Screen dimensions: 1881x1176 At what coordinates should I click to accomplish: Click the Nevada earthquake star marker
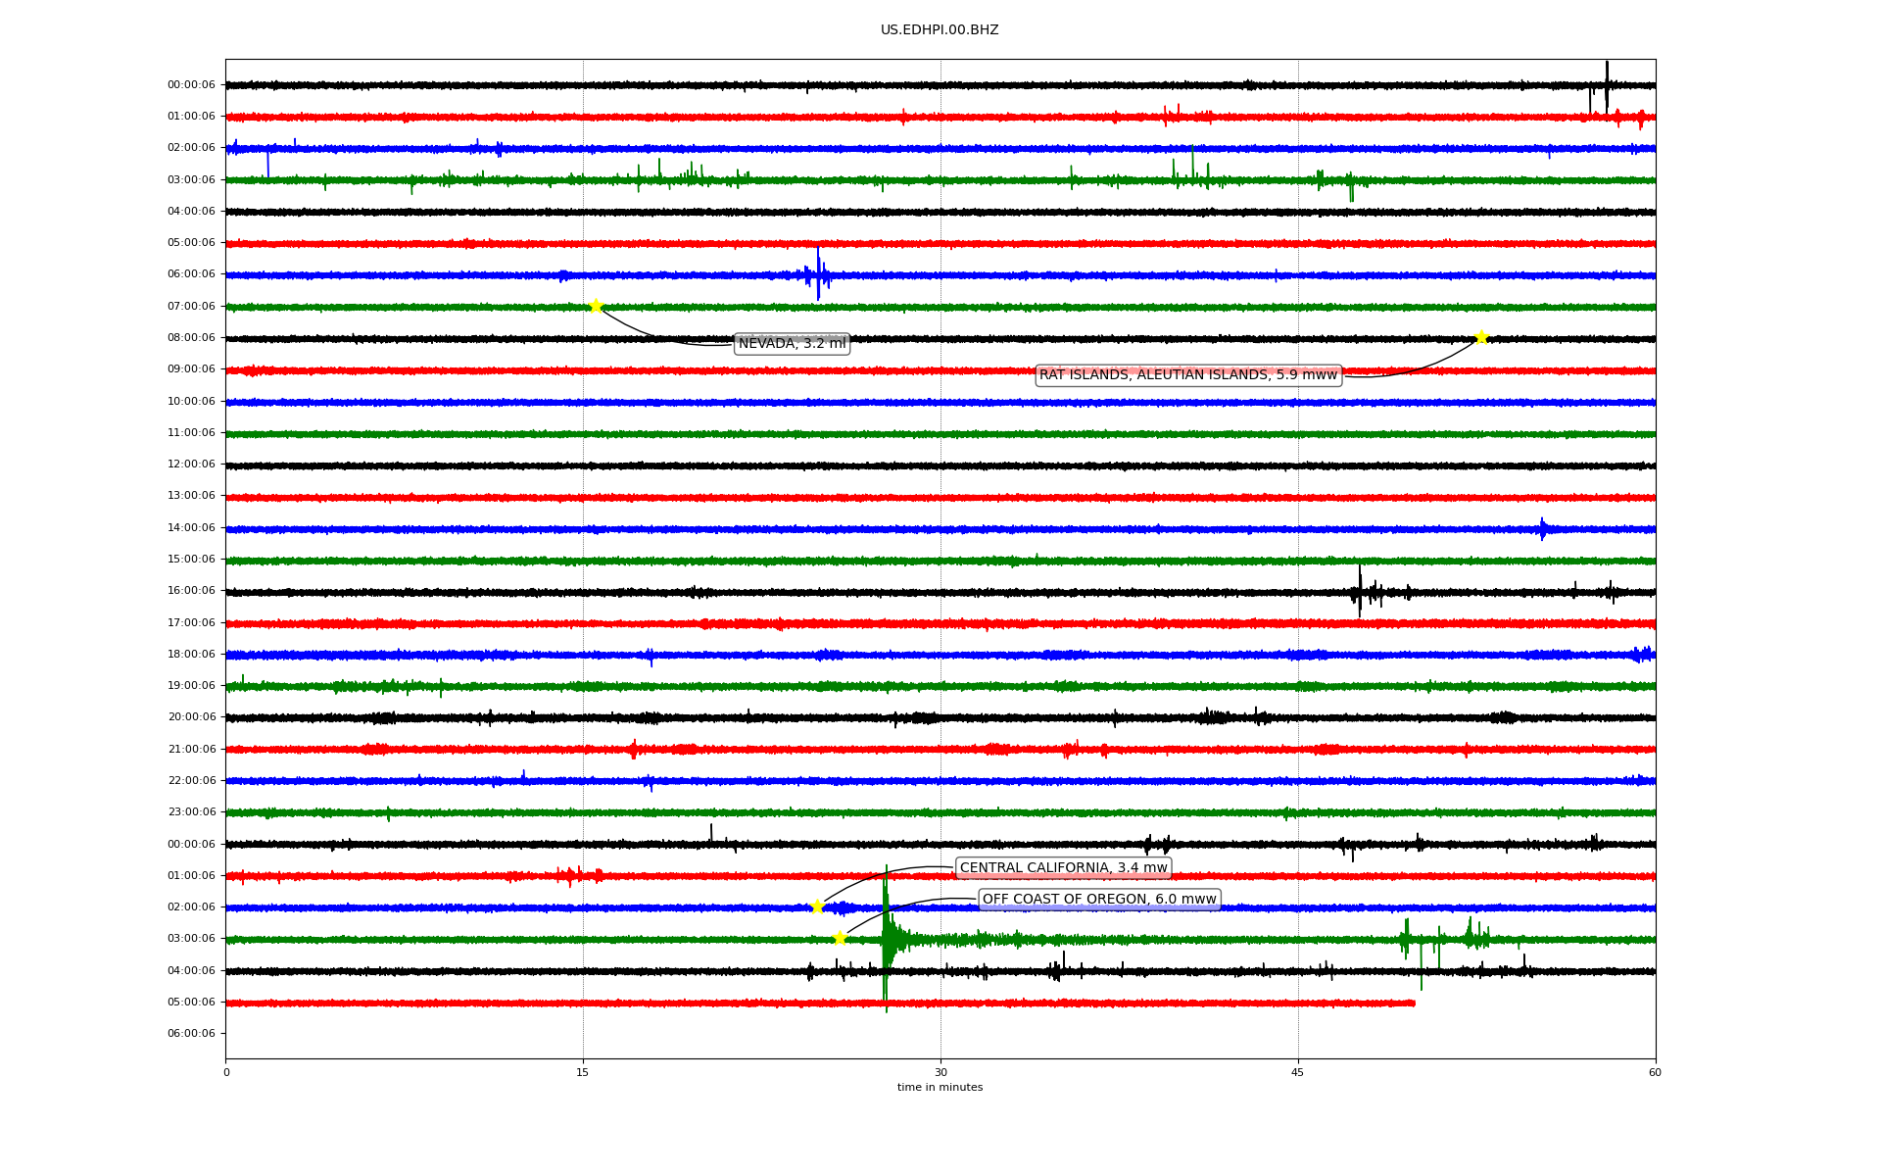(596, 306)
